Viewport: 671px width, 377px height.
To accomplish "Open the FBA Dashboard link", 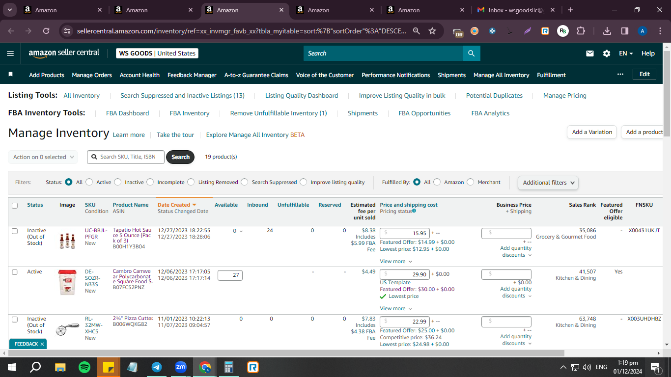I will (x=127, y=113).
